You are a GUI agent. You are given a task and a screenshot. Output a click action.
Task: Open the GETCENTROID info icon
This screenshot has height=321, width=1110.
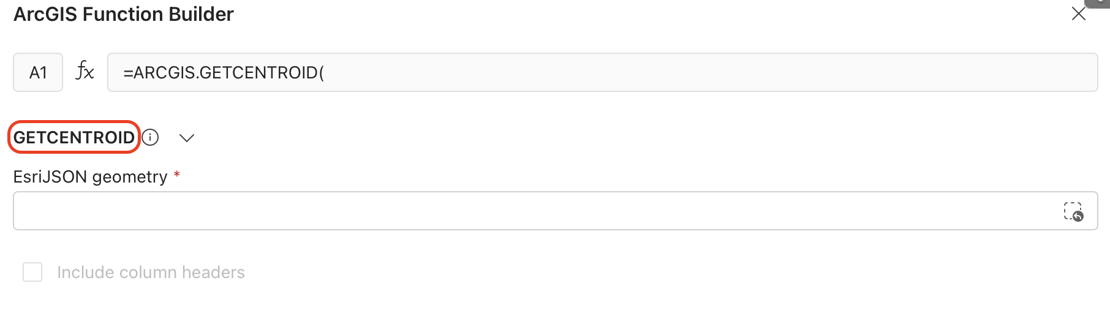click(x=150, y=137)
